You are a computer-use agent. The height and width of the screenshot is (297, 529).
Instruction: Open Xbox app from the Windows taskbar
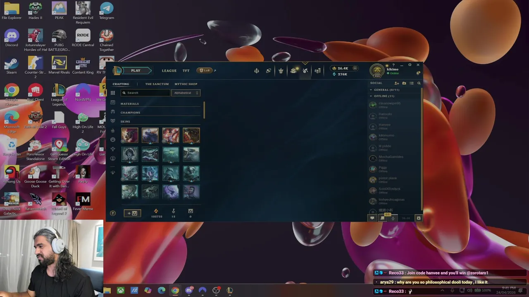(x=121, y=290)
